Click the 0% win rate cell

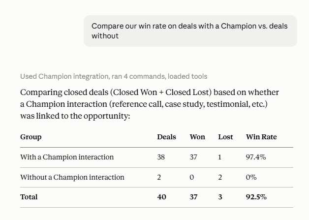[251, 177]
